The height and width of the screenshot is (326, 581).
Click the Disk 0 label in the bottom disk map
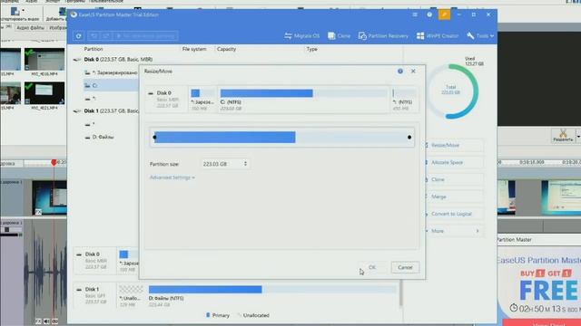(x=93, y=254)
